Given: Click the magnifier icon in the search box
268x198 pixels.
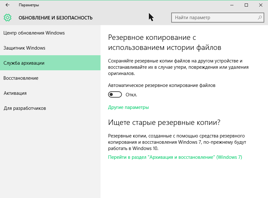Looking at the screenshot, I should point(260,18).
